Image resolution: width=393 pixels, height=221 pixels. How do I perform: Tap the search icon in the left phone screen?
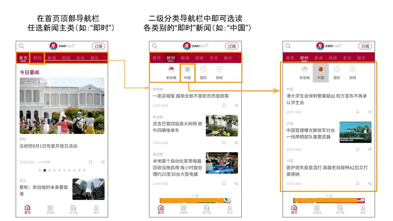(21, 46)
